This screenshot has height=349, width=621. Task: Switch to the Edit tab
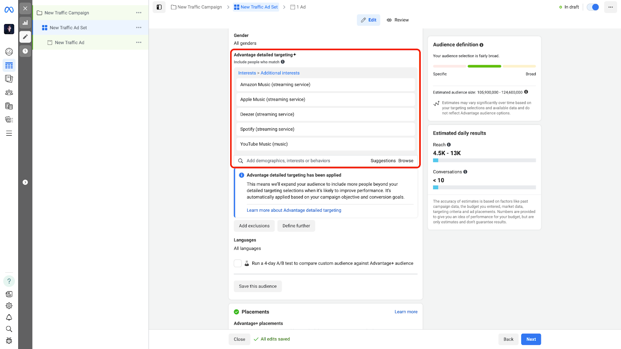[x=369, y=20]
